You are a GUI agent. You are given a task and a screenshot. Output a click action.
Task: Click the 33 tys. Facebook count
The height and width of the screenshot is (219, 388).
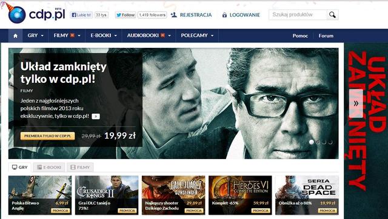101,15
